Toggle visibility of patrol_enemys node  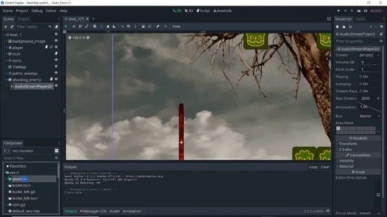pyautogui.click(x=56, y=72)
